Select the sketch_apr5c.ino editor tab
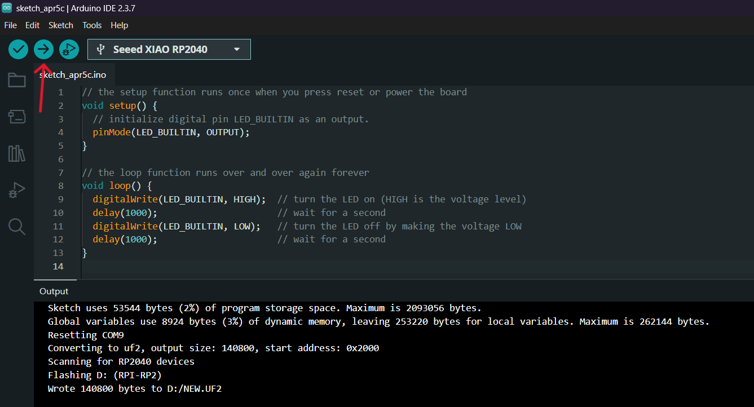The image size is (754, 407). 73,75
